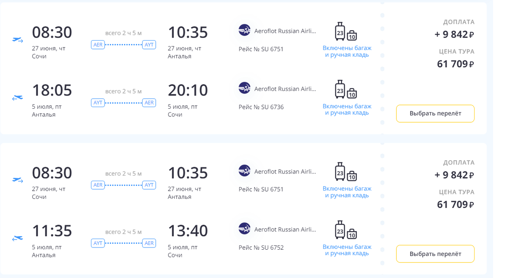Click the Aeroflot Russian Airlines name for flight SU 6736

285,89
